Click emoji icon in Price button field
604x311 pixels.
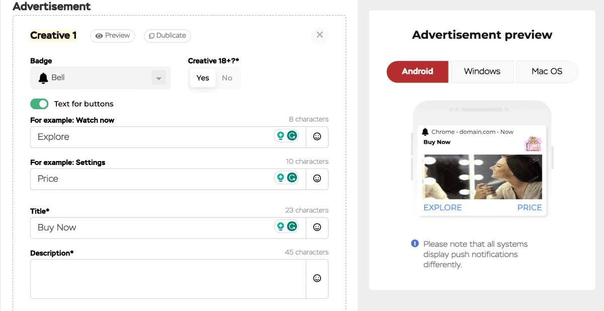tap(317, 178)
